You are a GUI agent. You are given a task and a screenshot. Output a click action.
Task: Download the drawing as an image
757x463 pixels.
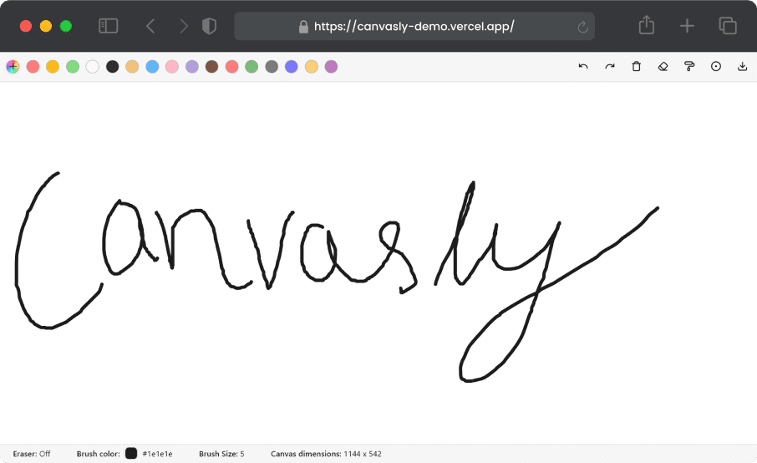742,66
